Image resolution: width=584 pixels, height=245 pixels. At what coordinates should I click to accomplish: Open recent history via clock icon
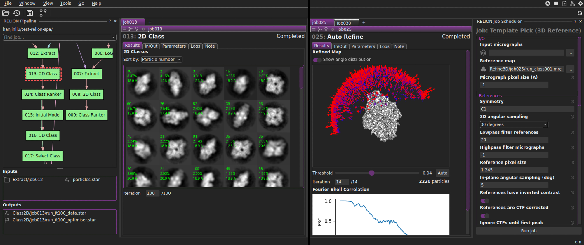tap(17, 13)
